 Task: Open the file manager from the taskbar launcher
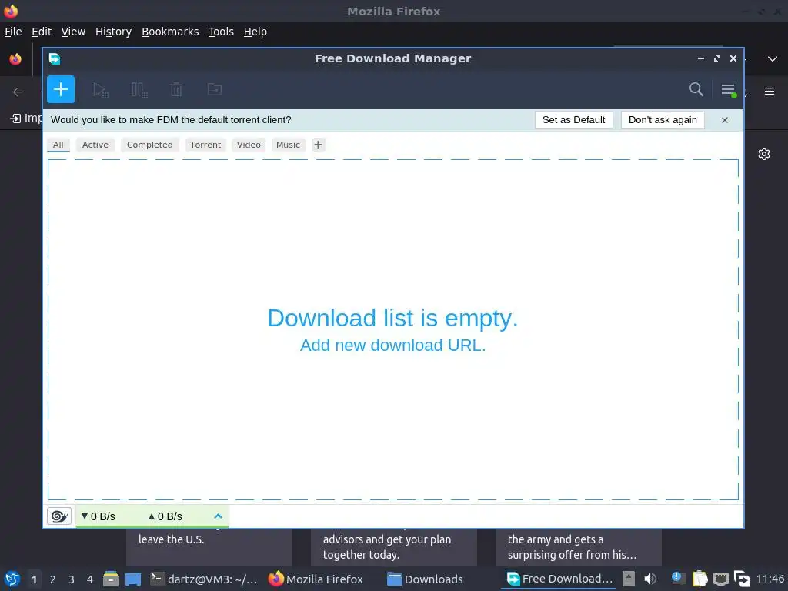pos(111,579)
